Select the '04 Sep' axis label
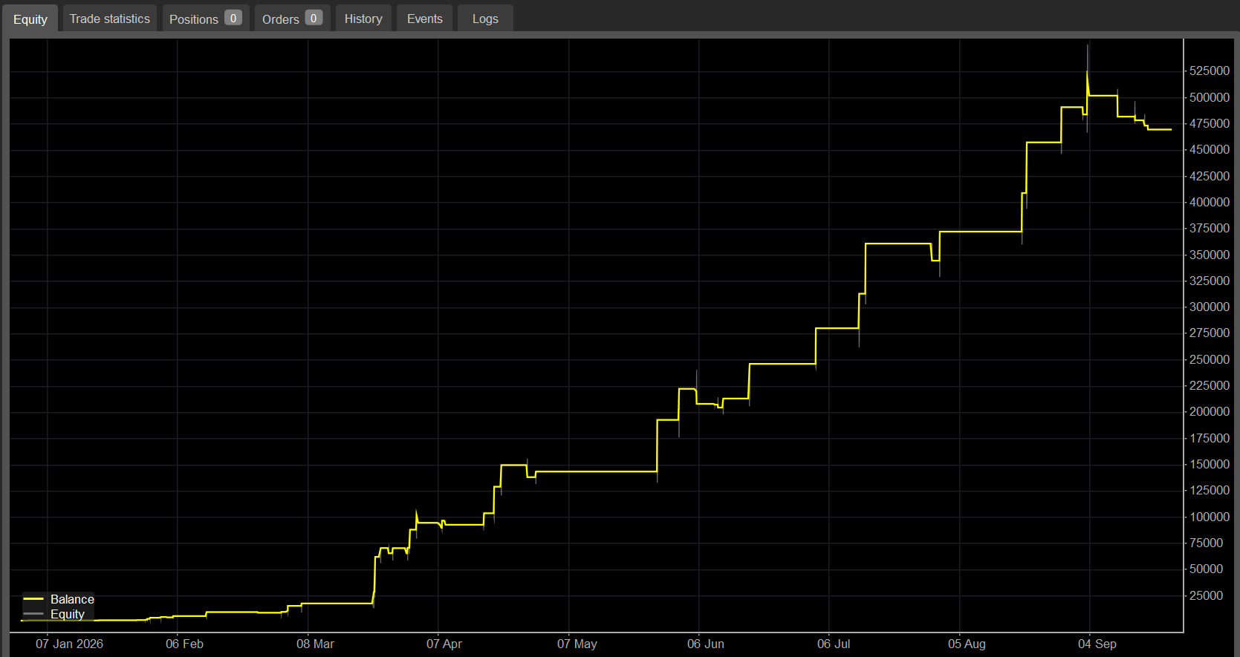Screen dimensions: 1240x657 (x=1097, y=644)
